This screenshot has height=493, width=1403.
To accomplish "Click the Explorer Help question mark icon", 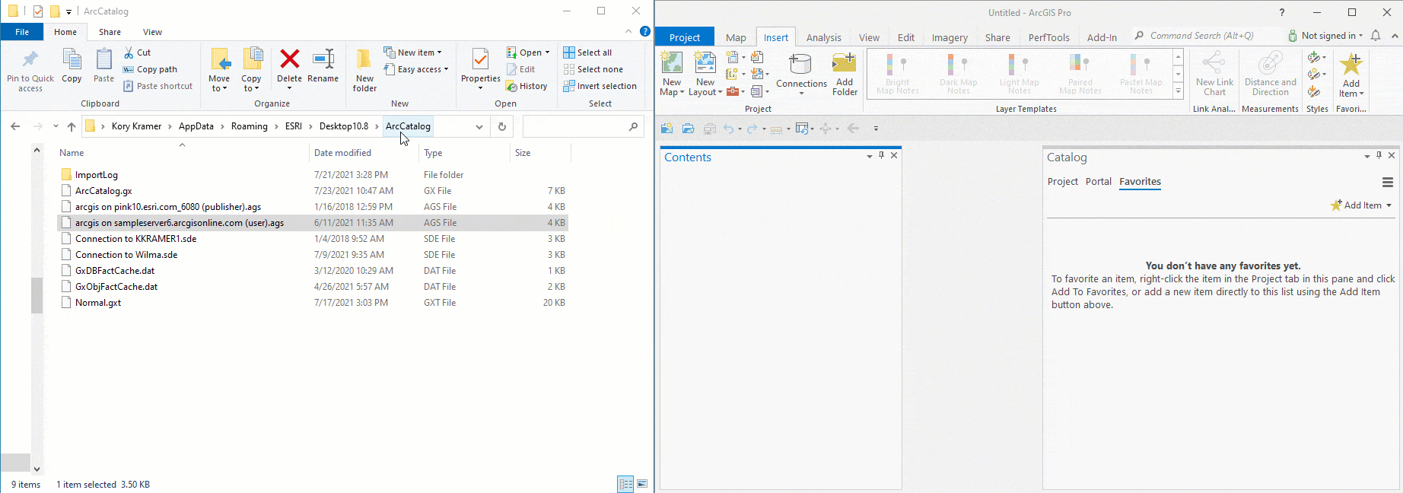I will click(x=645, y=32).
